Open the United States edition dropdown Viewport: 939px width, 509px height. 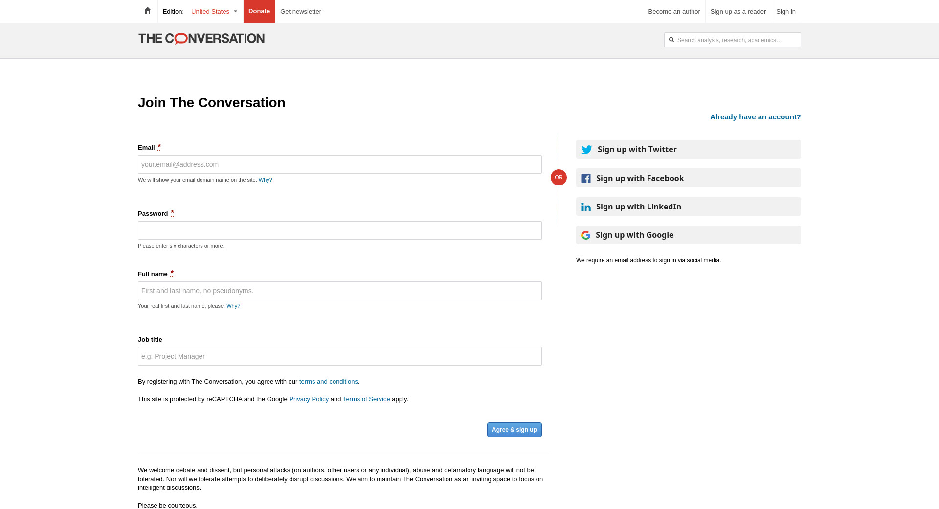pos(214,11)
